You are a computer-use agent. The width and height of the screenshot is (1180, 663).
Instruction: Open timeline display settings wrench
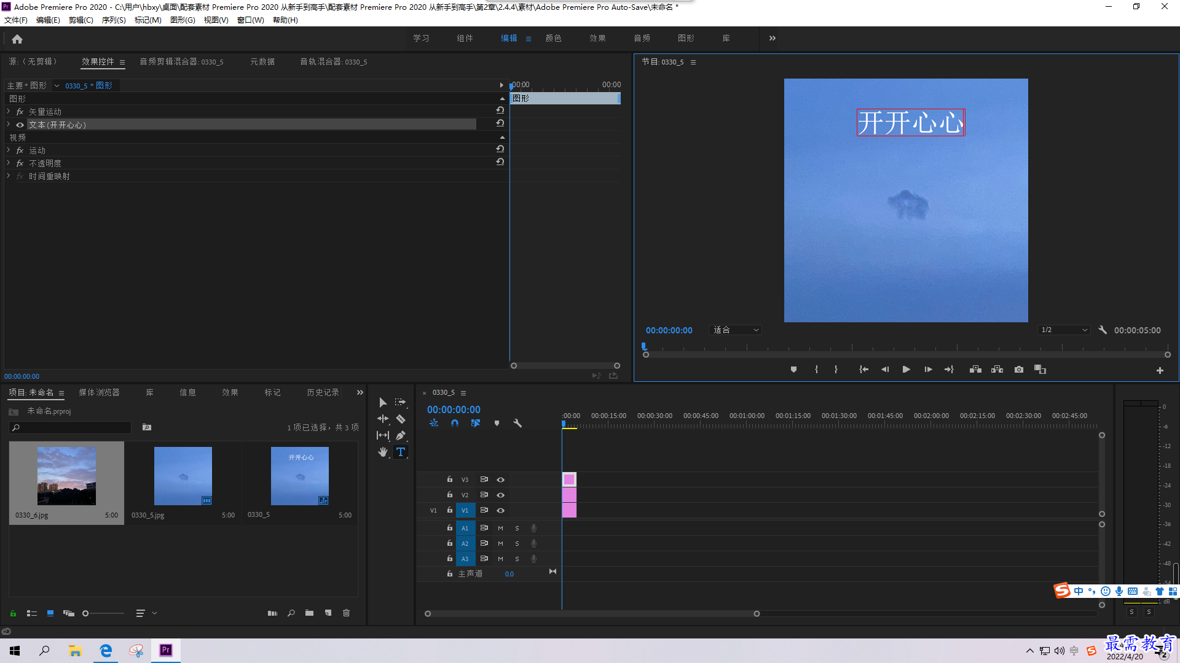(x=517, y=423)
